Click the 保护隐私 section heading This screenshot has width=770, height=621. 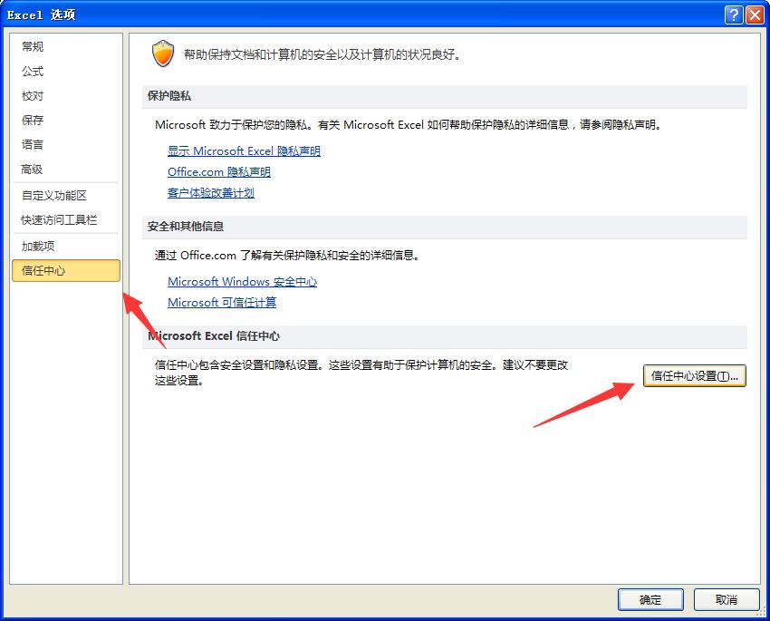[x=168, y=96]
